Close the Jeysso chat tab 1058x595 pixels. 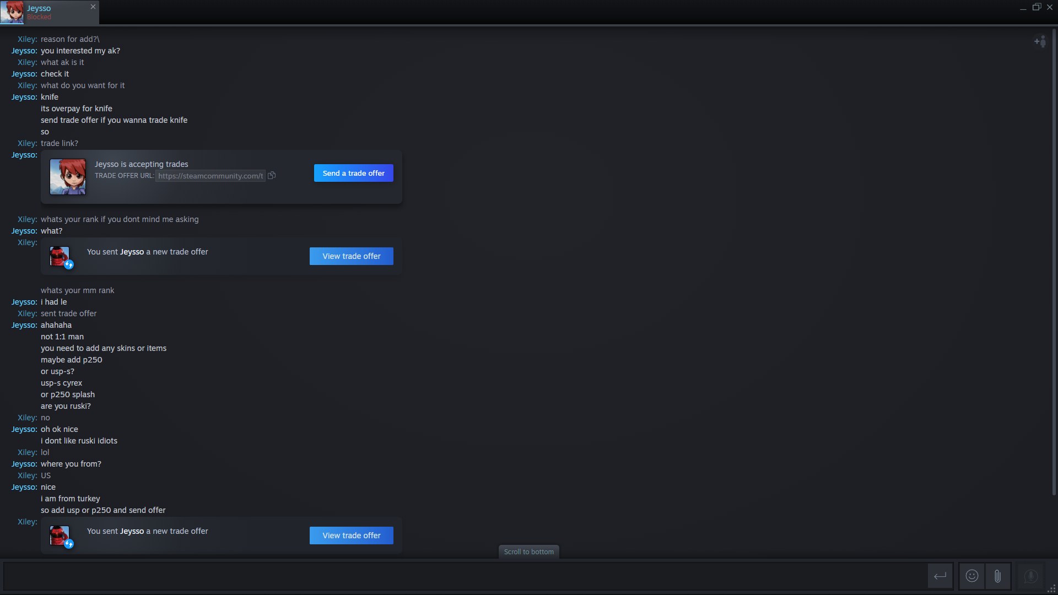93,7
